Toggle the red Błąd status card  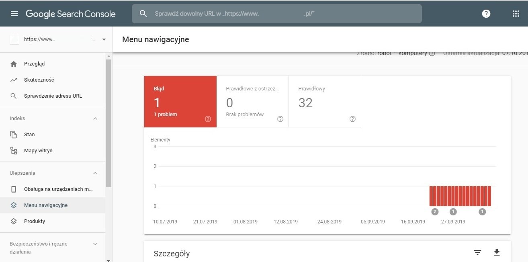click(180, 102)
